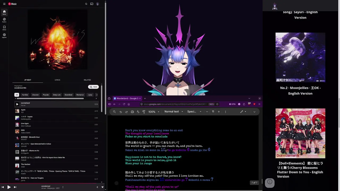Viewport: 340px width, 191px height.
Task: Open the browser extensions puzzle icon
Action: point(244,104)
